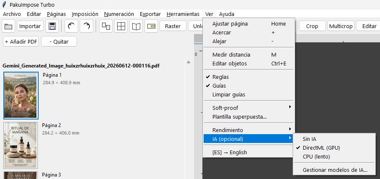Viewport: 380px width, 179px height.
Task: Select Editar objetos menu entry
Action: [249, 63]
